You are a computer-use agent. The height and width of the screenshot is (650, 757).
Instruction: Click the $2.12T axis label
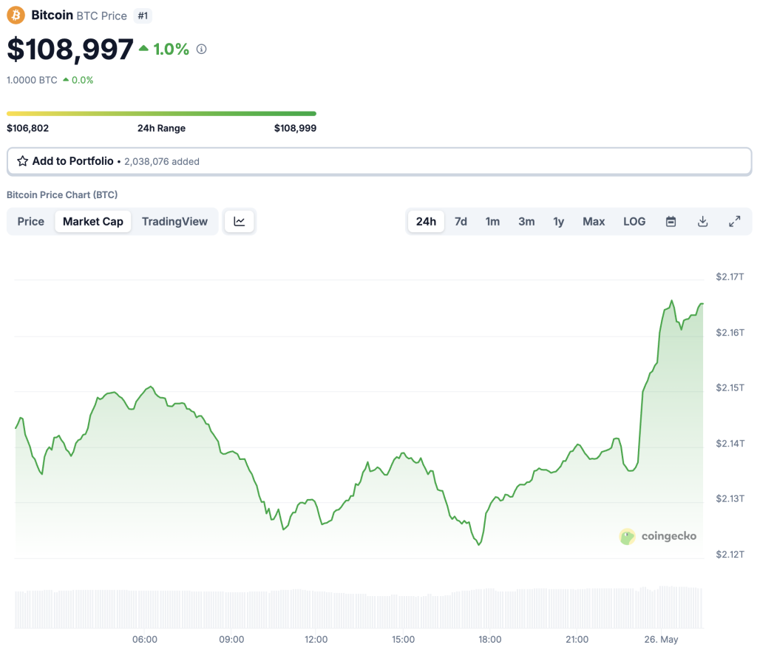click(x=730, y=554)
